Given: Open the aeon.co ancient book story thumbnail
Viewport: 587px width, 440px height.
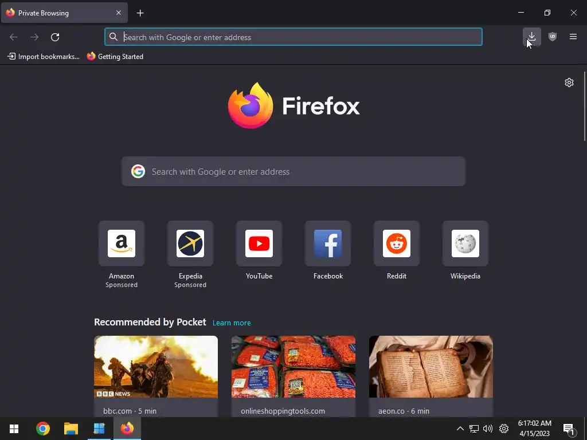Looking at the screenshot, I should 431,367.
